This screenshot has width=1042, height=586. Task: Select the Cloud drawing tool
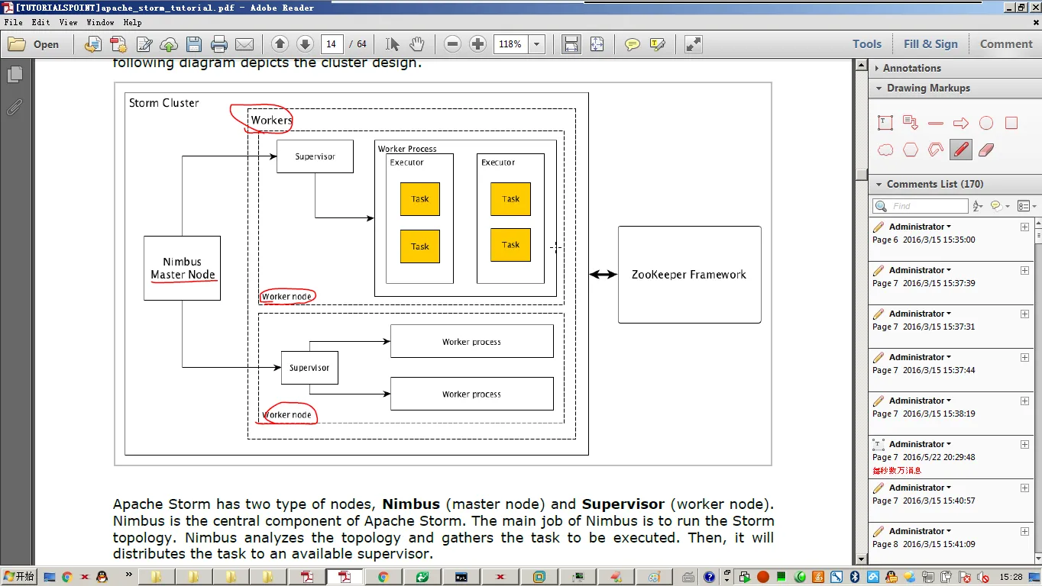point(885,150)
